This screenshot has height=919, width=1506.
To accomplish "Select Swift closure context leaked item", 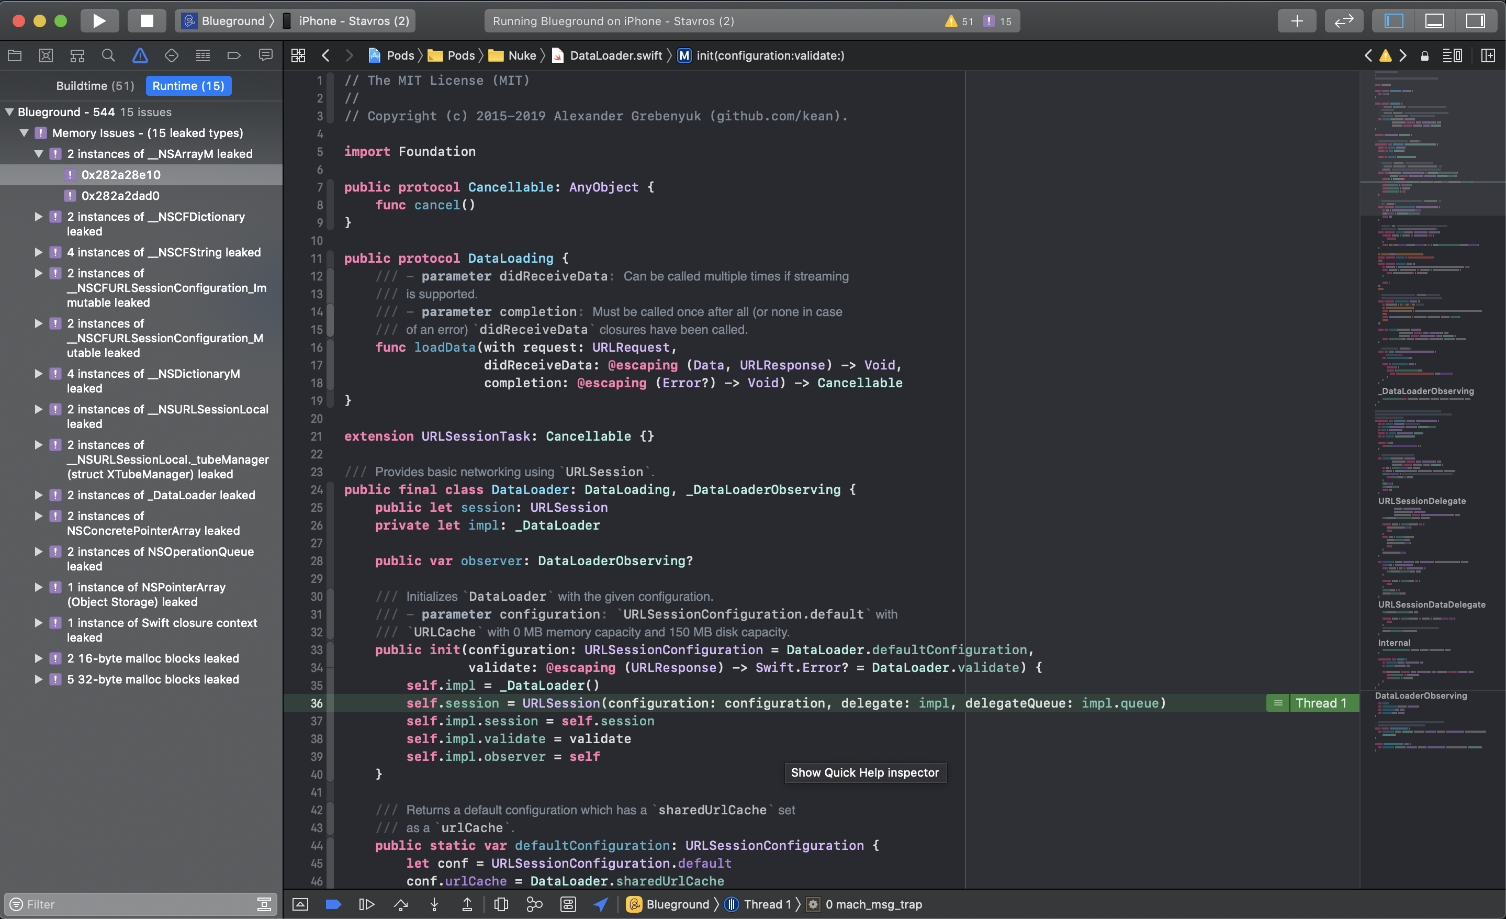I will coord(141,630).
